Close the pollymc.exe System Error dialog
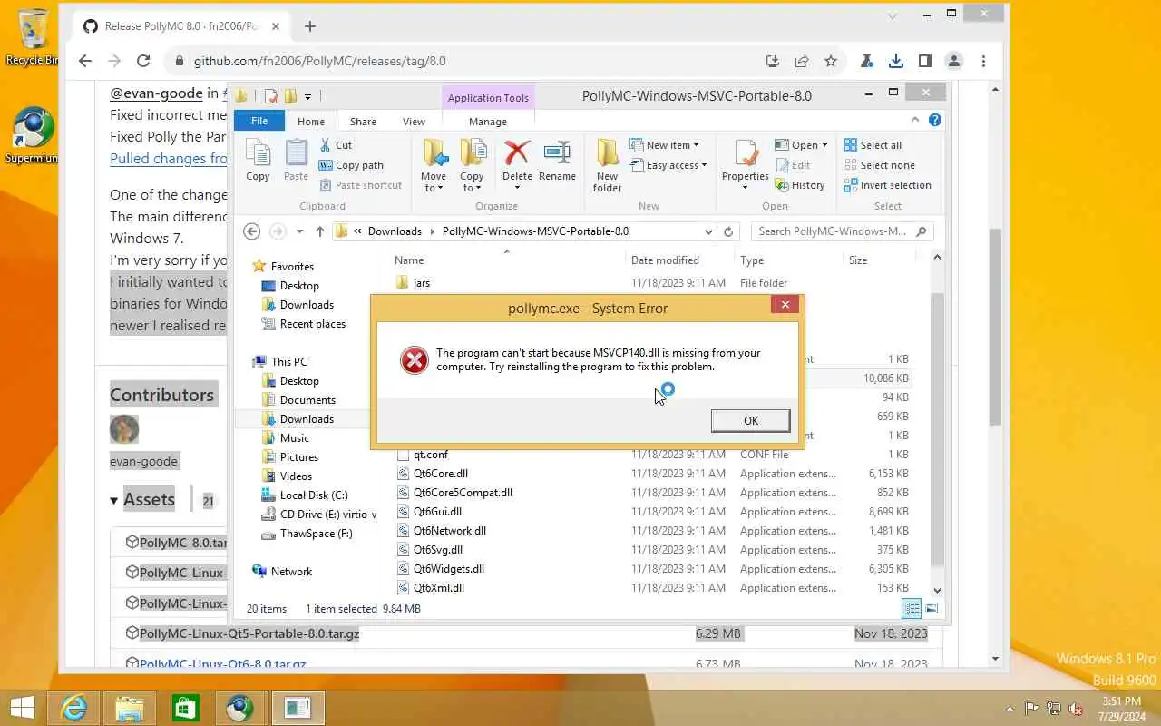 coord(785,305)
